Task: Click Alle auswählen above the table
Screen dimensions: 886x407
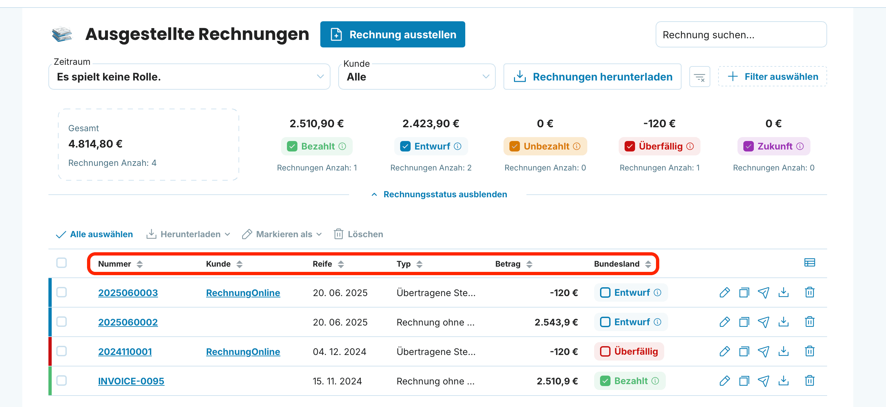Action: coord(94,234)
